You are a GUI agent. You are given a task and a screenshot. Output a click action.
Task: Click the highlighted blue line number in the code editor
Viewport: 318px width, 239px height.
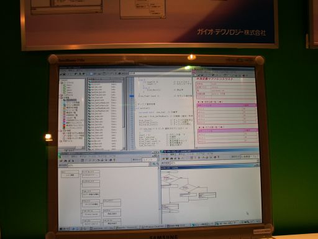pos(132,96)
